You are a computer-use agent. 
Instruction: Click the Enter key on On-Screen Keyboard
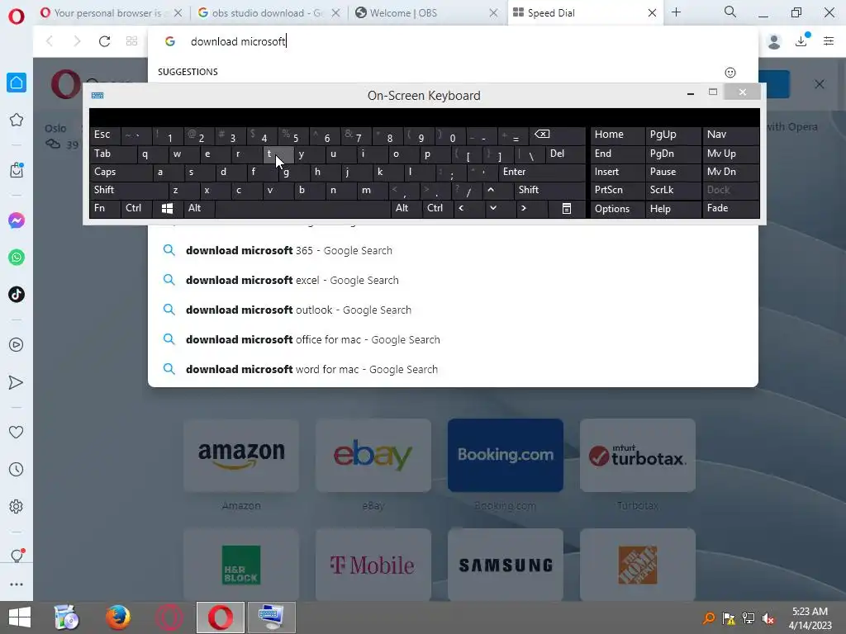[x=542, y=172]
